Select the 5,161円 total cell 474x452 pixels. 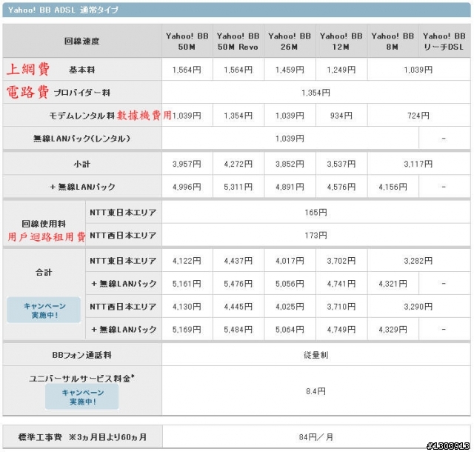[187, 284]
